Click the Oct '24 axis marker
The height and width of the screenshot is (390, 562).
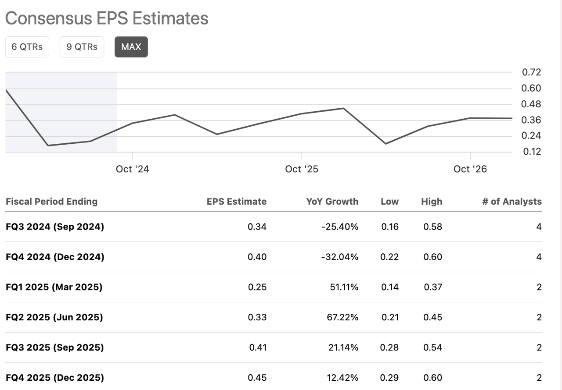click(x=132, y=169)
